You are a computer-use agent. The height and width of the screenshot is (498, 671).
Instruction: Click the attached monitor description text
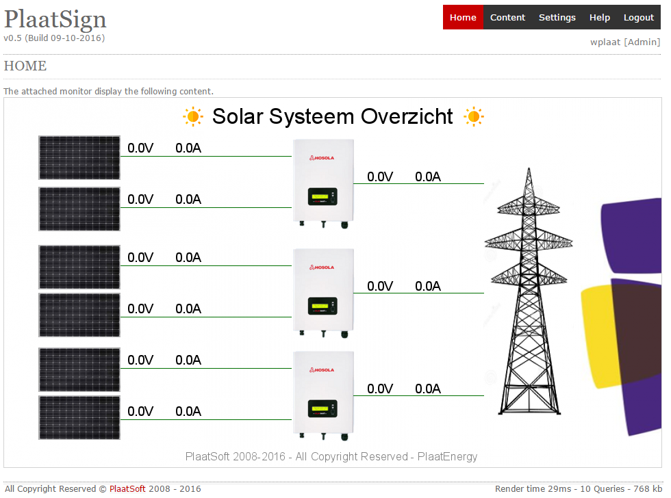click(x=108, y=91)
